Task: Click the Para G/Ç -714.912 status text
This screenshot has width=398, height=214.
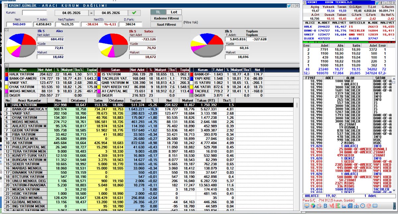Action: point(328,200)
